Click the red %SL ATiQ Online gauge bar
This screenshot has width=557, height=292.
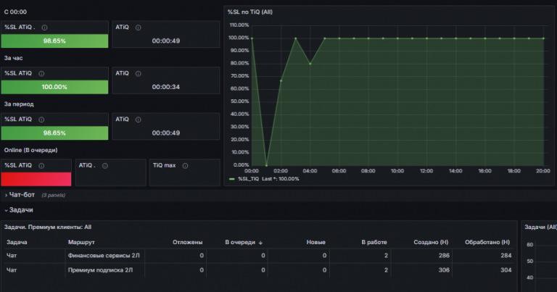coord(36,179)
